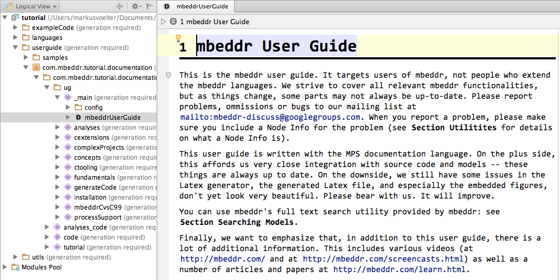
Task: Select the mbeddrCvsC99 model in tree
Action: pos(98,207)
